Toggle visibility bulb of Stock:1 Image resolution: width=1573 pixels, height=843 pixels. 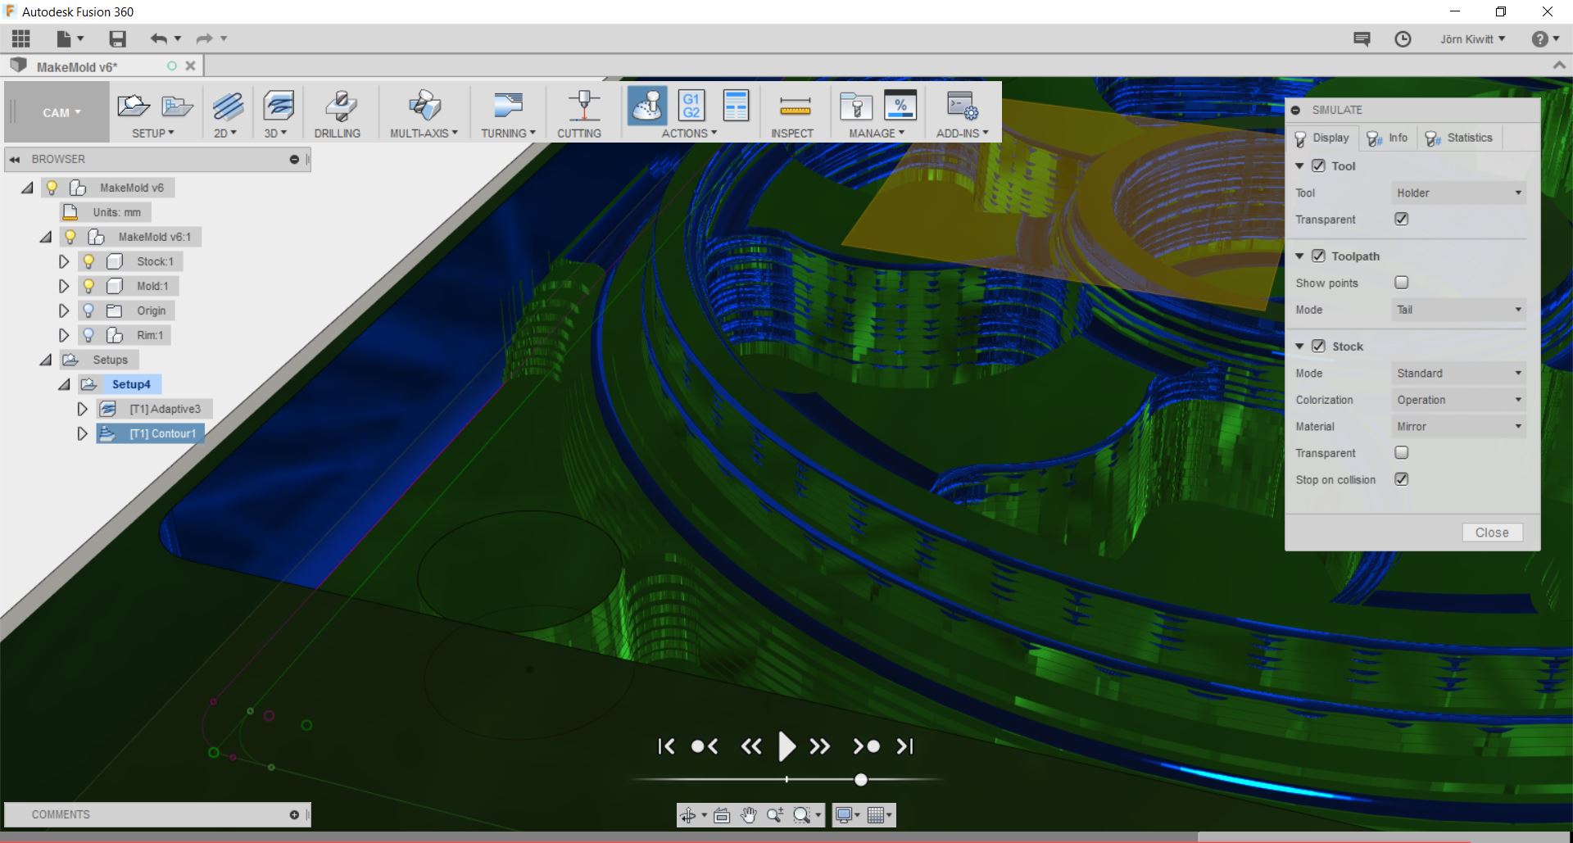tap(88, 261)
